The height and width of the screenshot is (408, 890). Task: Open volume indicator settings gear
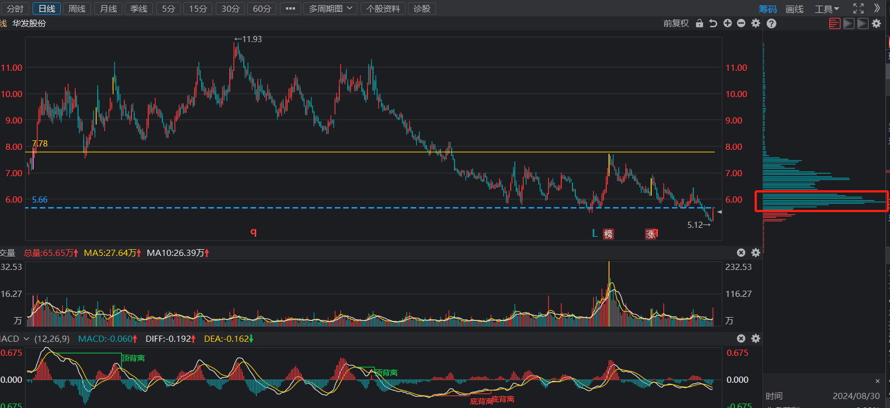[756, 253]
